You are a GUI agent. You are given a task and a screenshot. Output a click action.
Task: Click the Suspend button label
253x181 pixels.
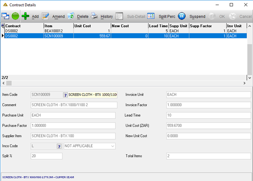[197, 17]
